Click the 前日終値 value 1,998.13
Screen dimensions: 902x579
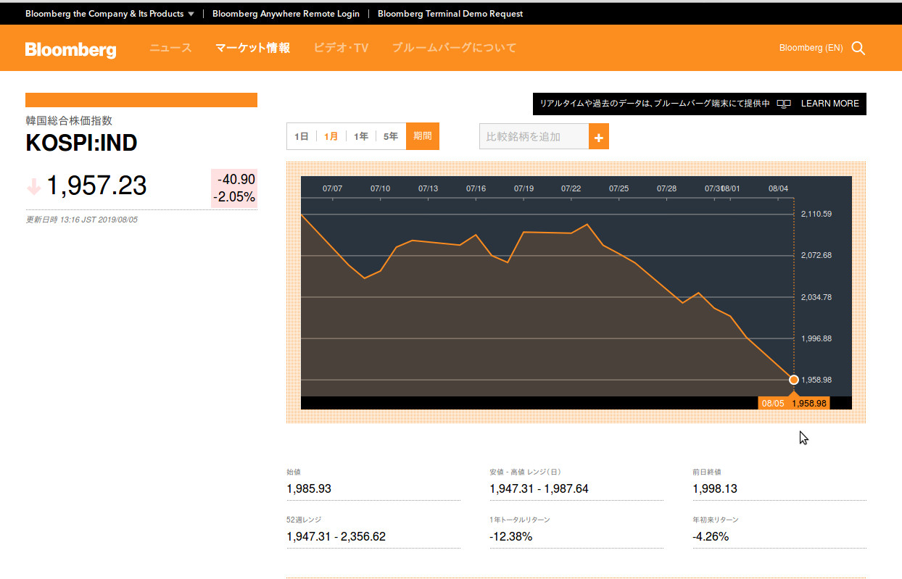[715, 488]
